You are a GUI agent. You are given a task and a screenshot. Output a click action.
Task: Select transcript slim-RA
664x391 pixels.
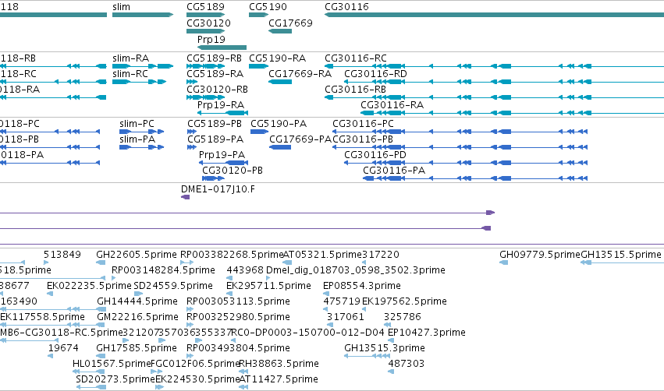130,58
